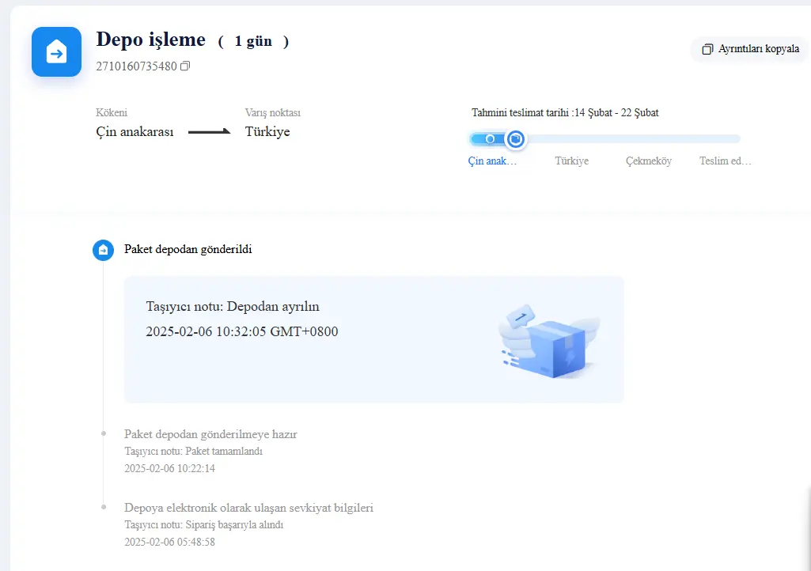Select the tracking number 2710160735480
Viewport: 811px width, 571px height.
point(137,66)
